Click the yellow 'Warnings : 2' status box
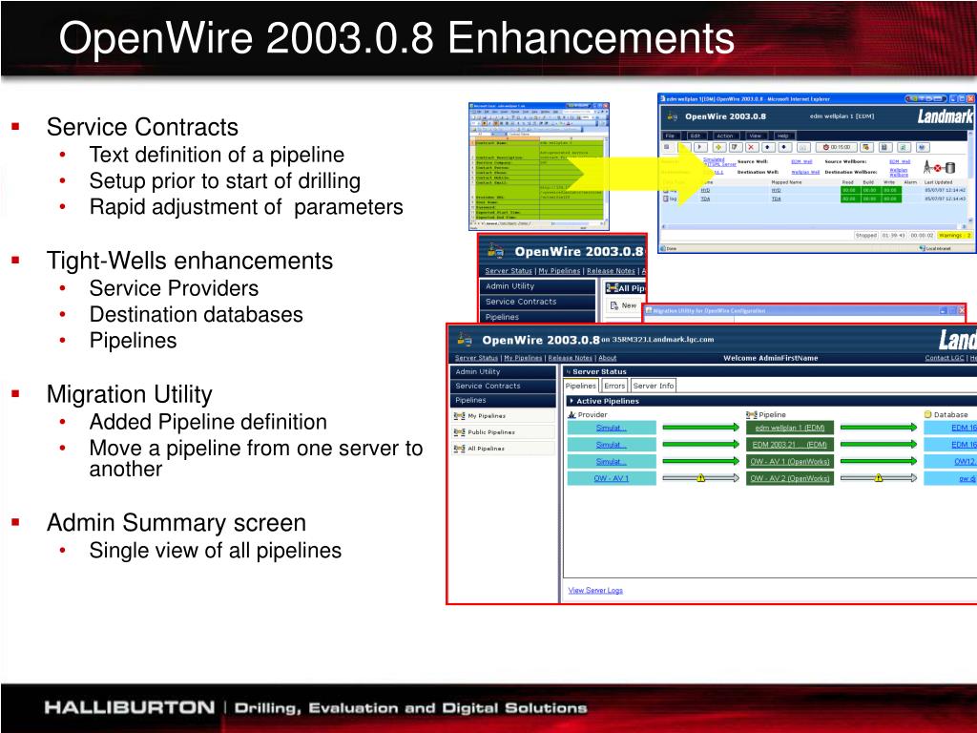This screenshot has height=733, width=977. (954, 236)
